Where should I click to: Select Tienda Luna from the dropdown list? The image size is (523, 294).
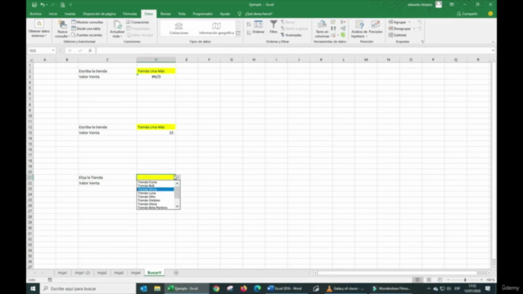[x=155, y=194]
